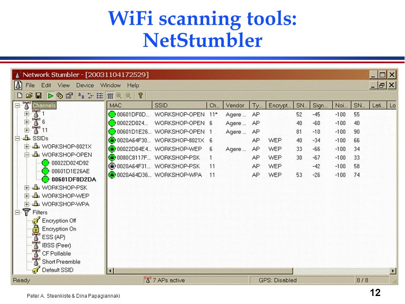
Task: Sort by the Encrypt... column header
Action: coord(280,105)
